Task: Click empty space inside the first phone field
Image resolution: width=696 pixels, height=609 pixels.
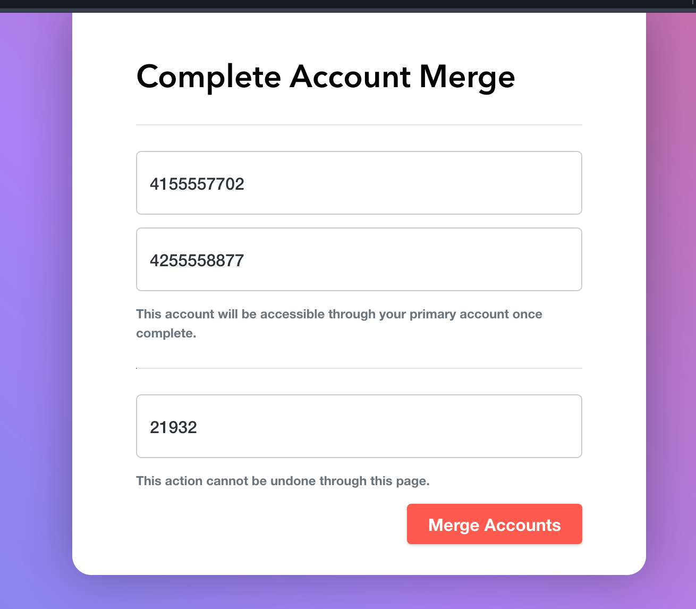Action: [414, 183]
